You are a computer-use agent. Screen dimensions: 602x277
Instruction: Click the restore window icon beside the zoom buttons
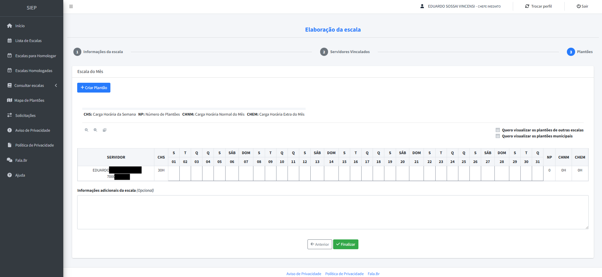click(x=104, y=130)
